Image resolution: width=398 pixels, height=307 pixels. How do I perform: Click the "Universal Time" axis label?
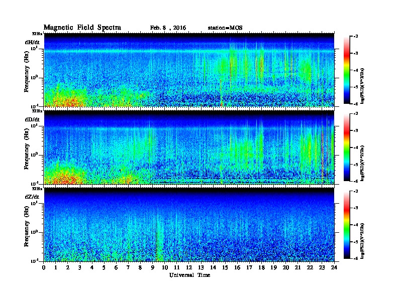(189, 275)
